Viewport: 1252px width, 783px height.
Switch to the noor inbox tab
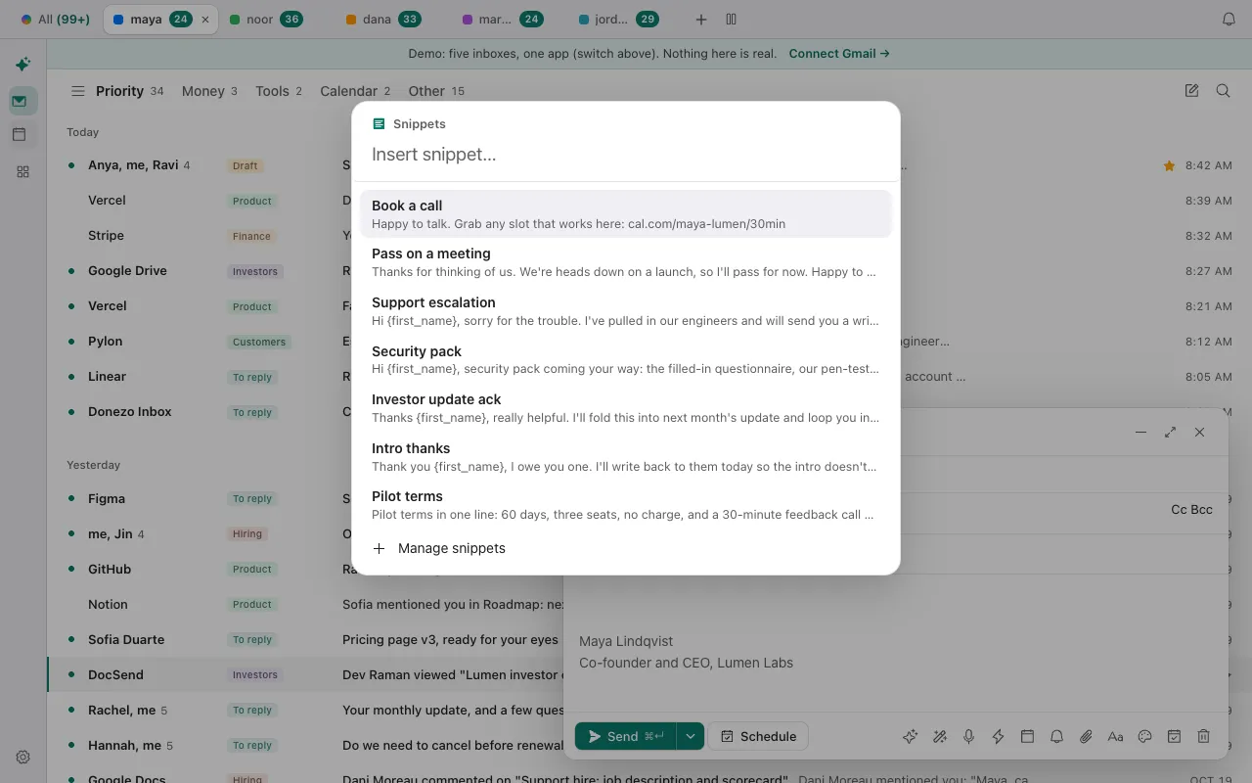(x=266, y=20)
